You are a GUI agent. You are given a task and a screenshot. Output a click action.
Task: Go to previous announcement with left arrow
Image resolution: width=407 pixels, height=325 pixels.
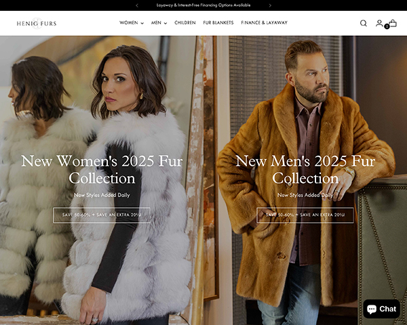click(x=137, y=5)
